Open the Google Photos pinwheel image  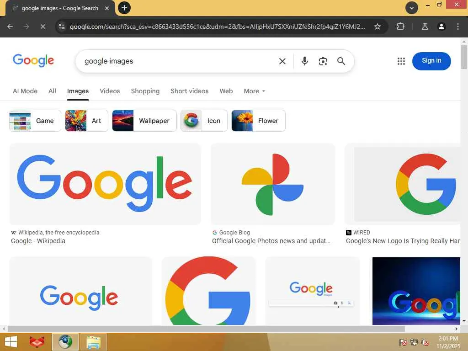click(273, 184)
